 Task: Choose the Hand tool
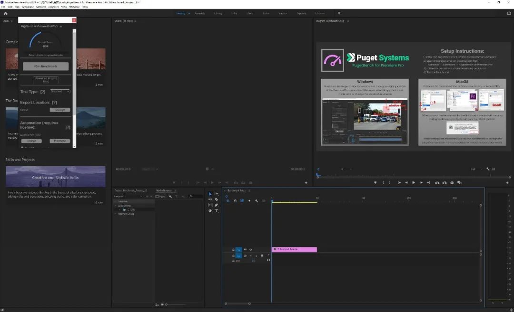[x=210, y=210]
